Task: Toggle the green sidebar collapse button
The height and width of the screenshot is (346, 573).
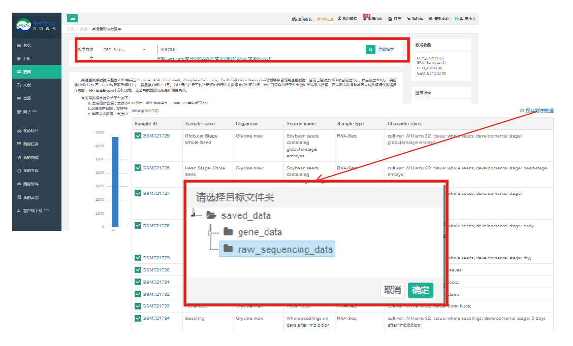Action: [72, 18]
